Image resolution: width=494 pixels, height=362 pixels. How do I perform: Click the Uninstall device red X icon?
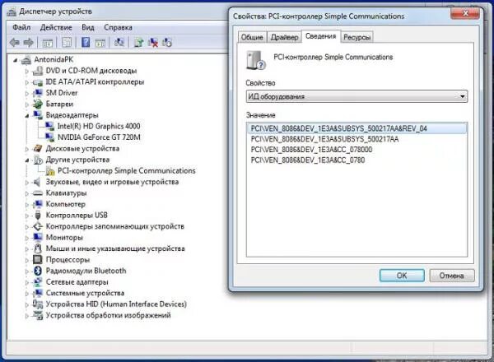point(153,42)
